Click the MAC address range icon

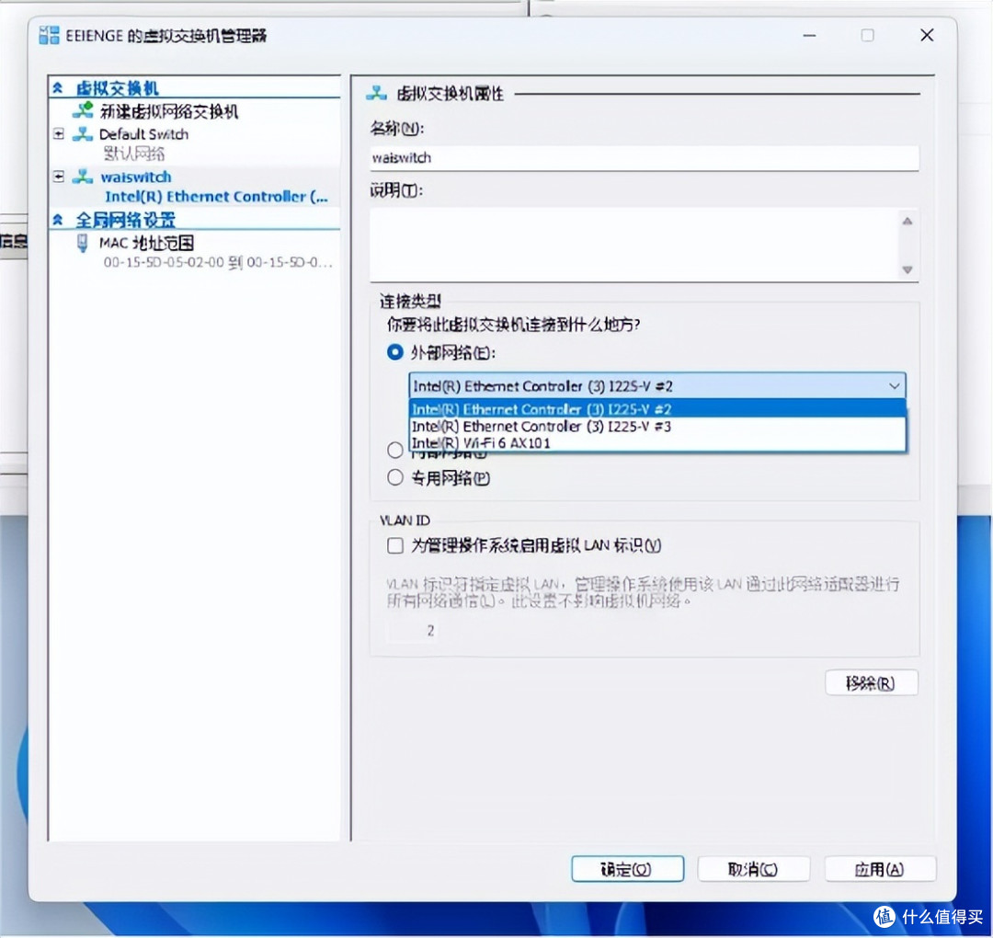tap(83, 243)
